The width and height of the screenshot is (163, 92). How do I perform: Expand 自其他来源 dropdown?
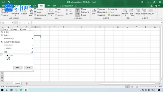[x=16, y=16]
